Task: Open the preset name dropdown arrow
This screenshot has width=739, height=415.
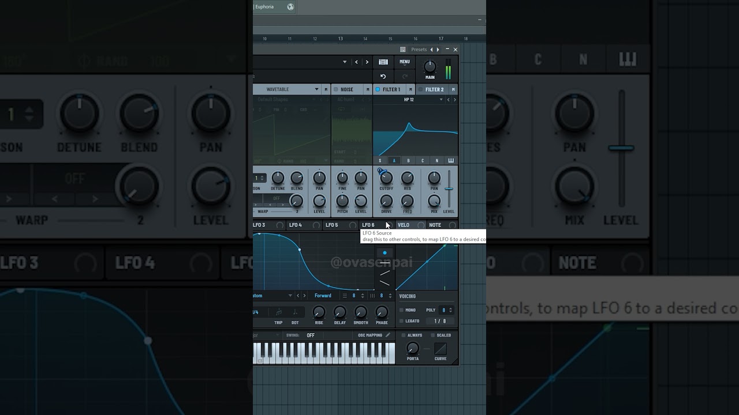Action: coord(345,62)
